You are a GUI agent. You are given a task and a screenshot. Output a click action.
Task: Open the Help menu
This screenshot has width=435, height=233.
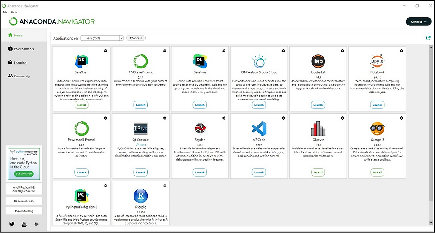(14, 12)
